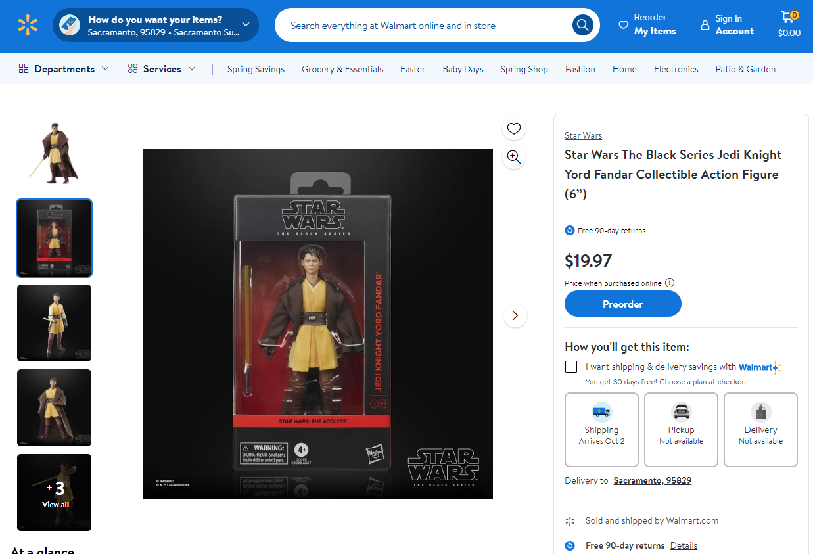Select the Pickup Not available option

[681, 430]
